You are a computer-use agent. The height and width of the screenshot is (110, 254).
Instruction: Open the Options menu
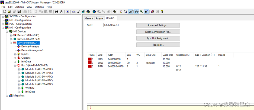(x=39, y=7)
